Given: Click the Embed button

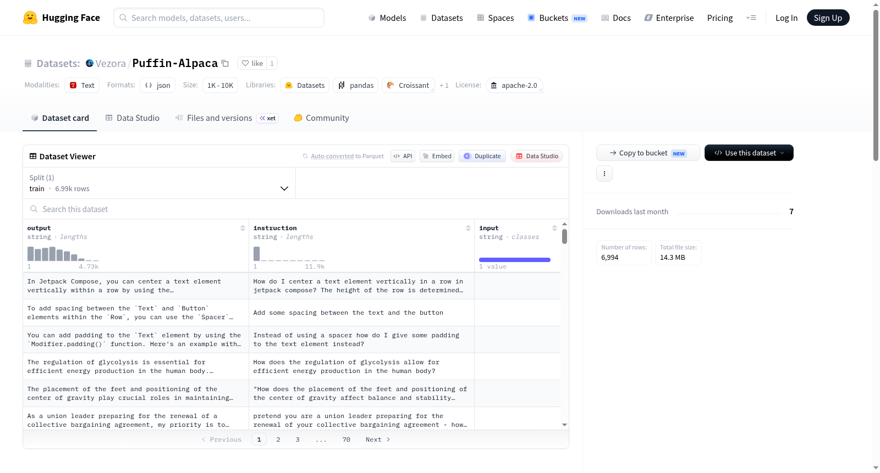Looking at the screenshot, I should tap(437, 156).
